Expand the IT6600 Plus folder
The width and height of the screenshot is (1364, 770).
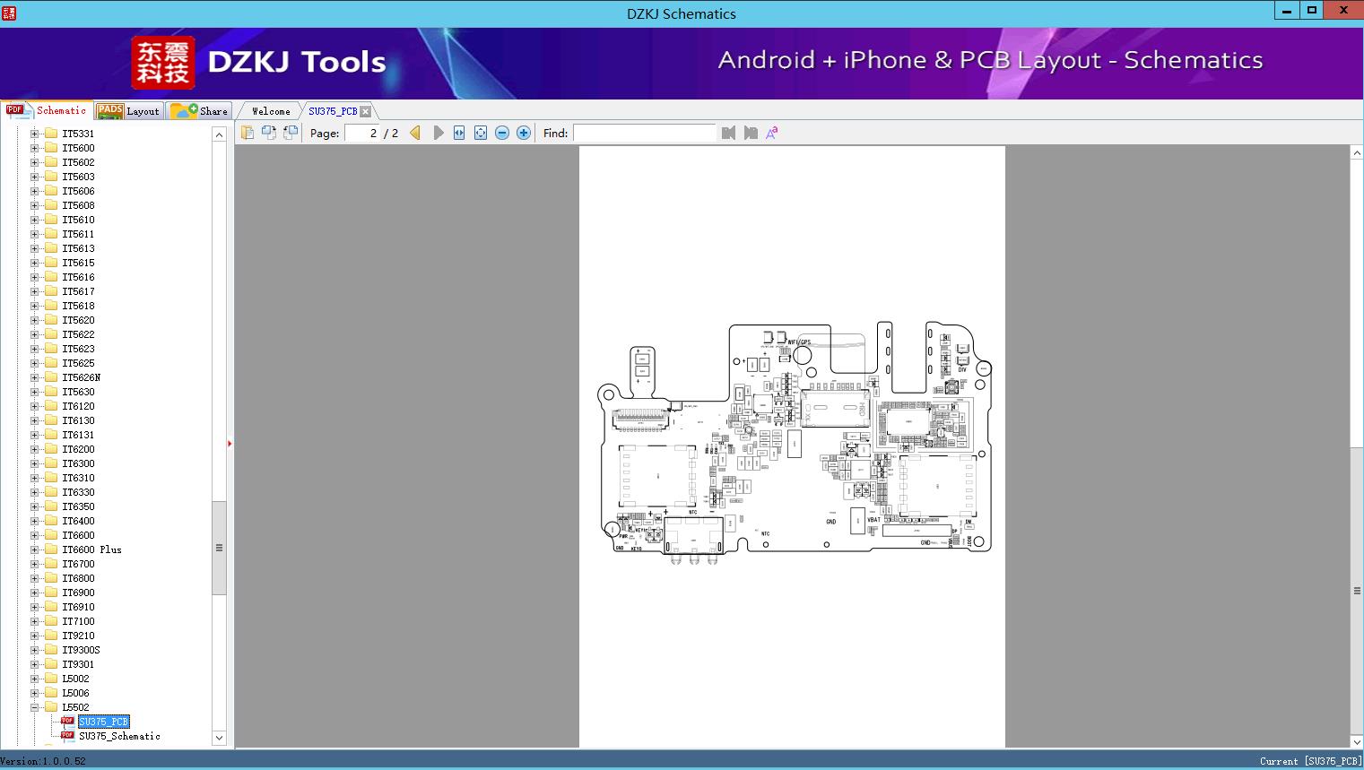[34, 549]
